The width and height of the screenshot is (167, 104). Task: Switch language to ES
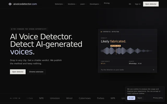coord(130,4)
